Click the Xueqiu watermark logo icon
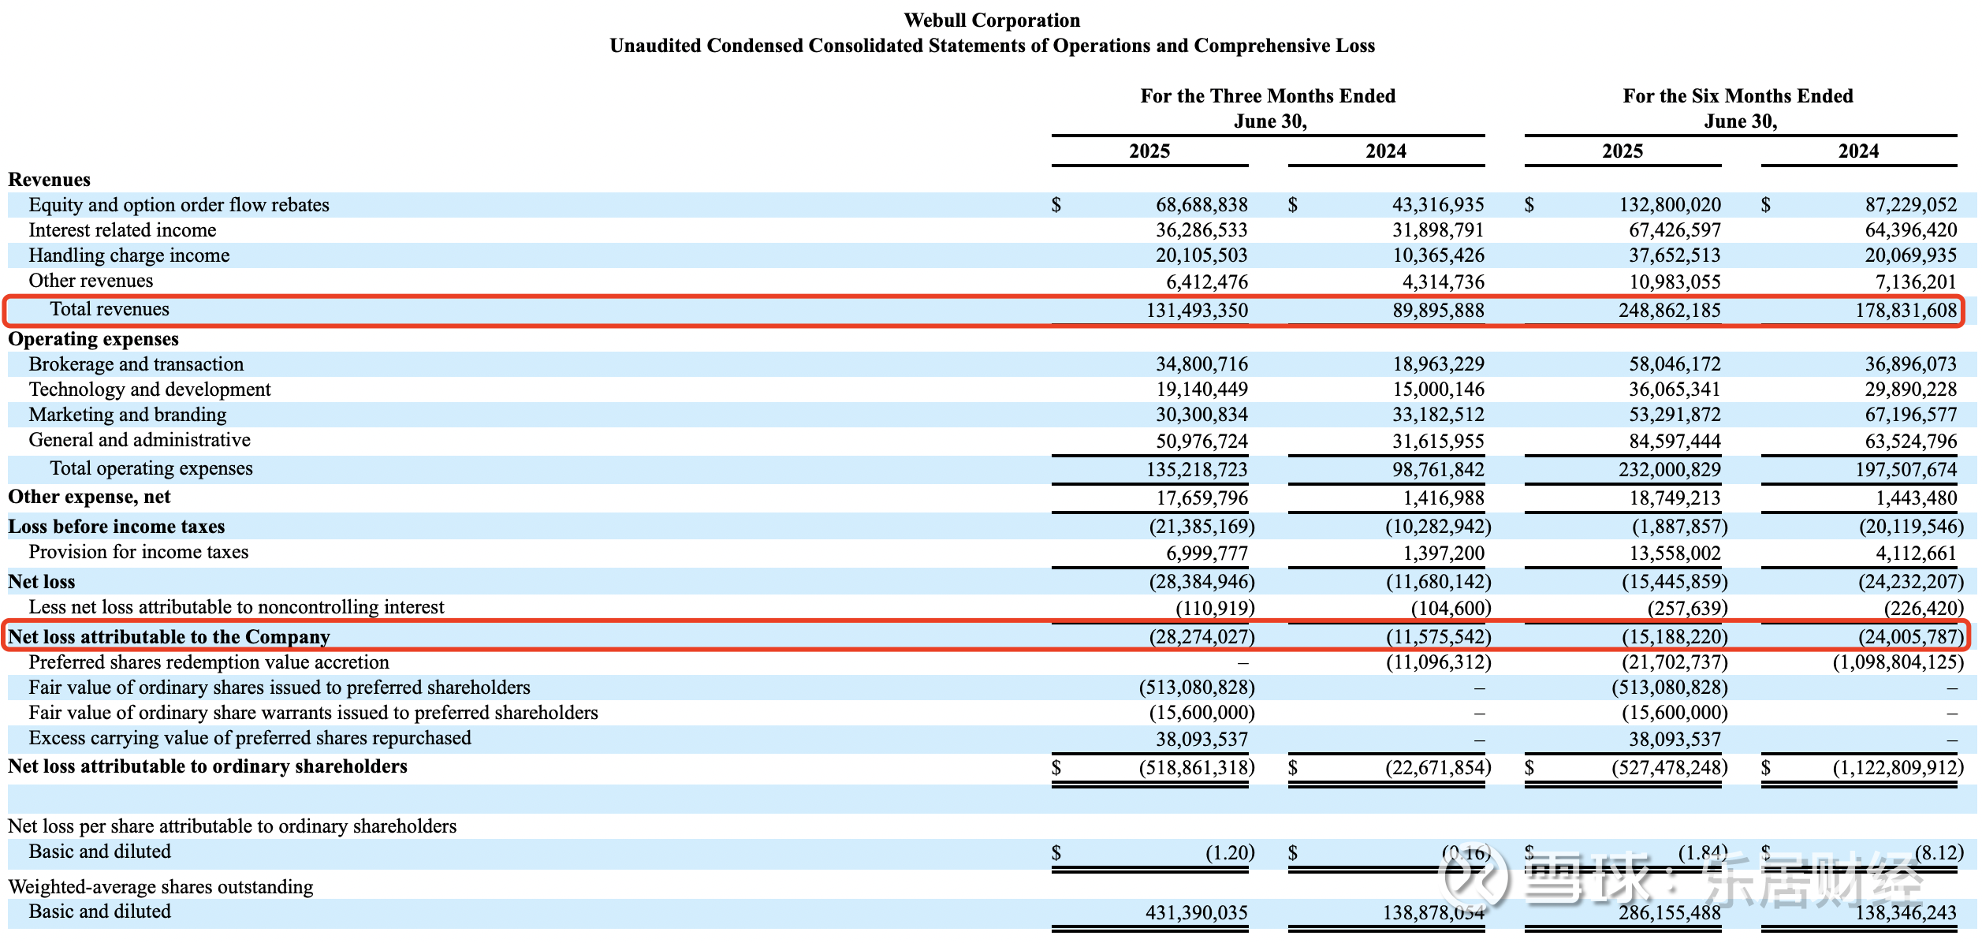 click(x=1474, y=877)
